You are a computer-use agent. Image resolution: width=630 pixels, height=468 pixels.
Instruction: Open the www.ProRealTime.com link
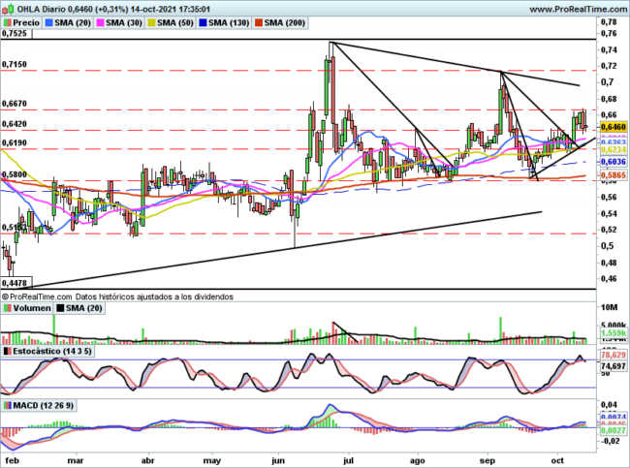pyautogui.click(x=579, y=9)
